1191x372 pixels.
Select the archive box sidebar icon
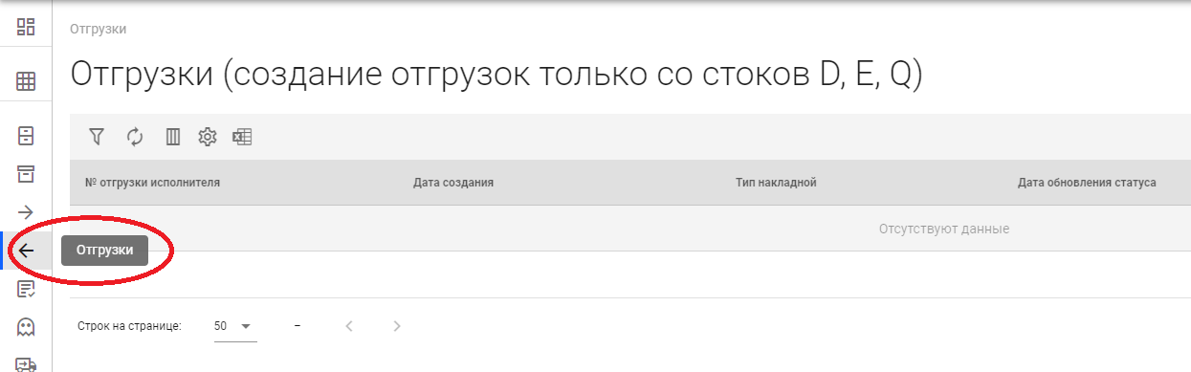pyautogui.click(x=26, y=173)
